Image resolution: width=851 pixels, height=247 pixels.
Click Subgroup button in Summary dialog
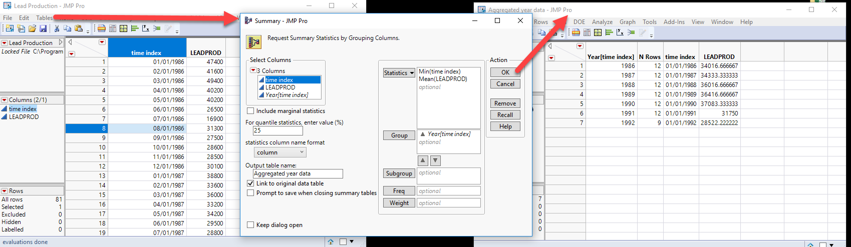(x=399, y=173)
